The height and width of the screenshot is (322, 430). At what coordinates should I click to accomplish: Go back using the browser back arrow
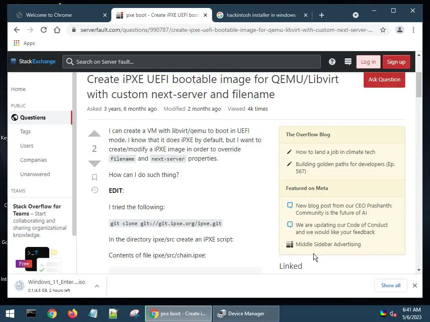coord(17,30)
